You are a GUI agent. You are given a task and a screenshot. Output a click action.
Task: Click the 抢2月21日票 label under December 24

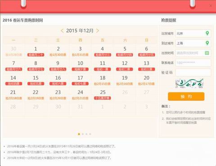click(80, 98)
